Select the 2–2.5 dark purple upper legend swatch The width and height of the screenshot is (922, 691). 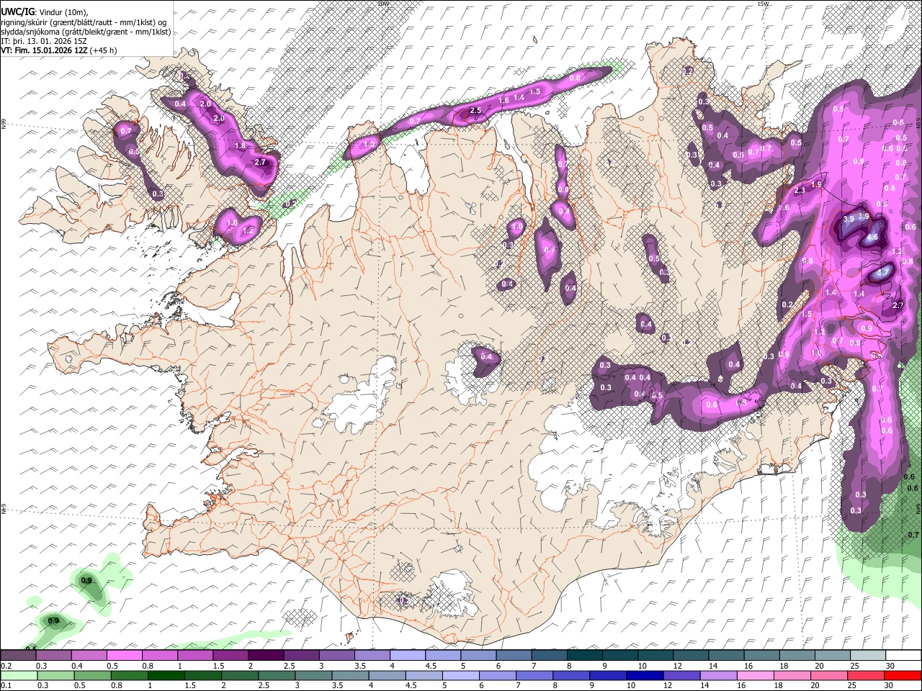(x=266, y=656)
